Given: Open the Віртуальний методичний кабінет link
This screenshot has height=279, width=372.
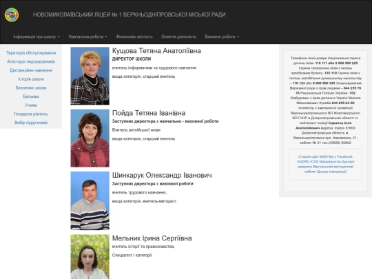Looking at the screenshot, I should coord(333,167).
